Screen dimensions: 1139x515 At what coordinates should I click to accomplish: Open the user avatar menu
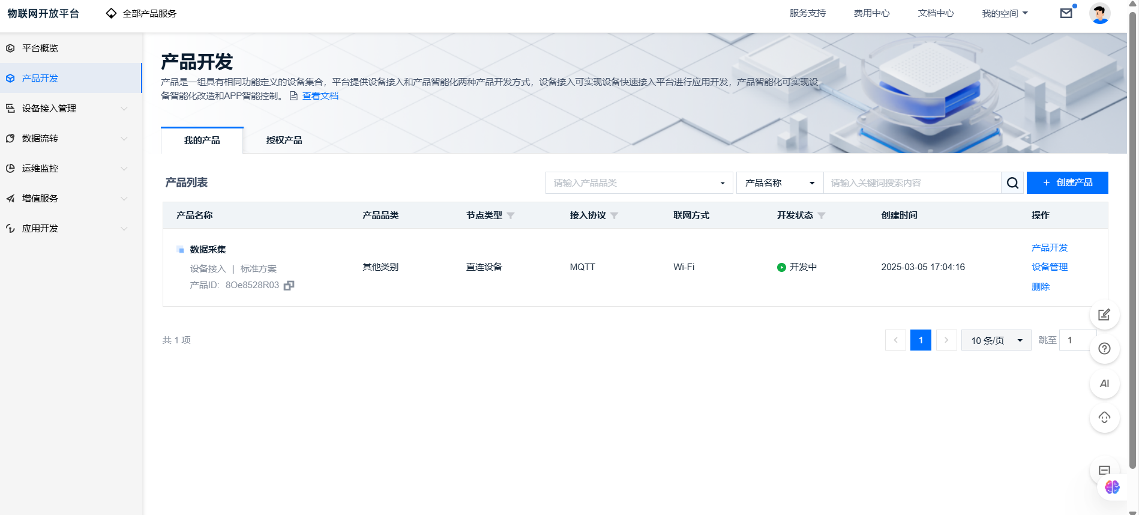tap(1099, 13)
